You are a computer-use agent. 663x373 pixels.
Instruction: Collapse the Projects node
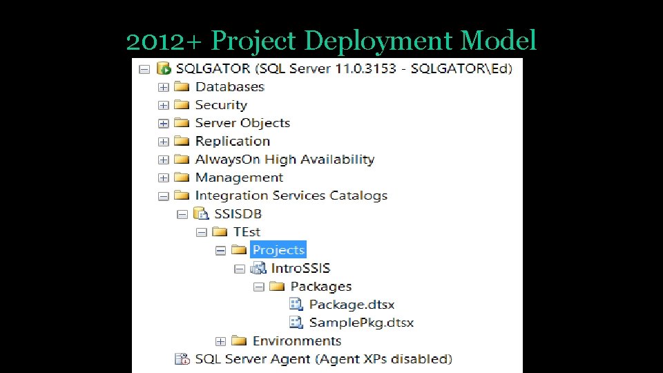[220, 251]
